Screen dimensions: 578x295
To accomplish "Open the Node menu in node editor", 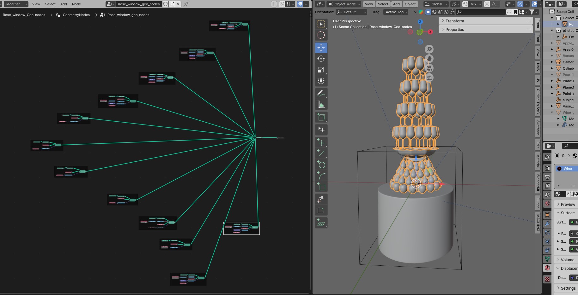I will [76, 4].
